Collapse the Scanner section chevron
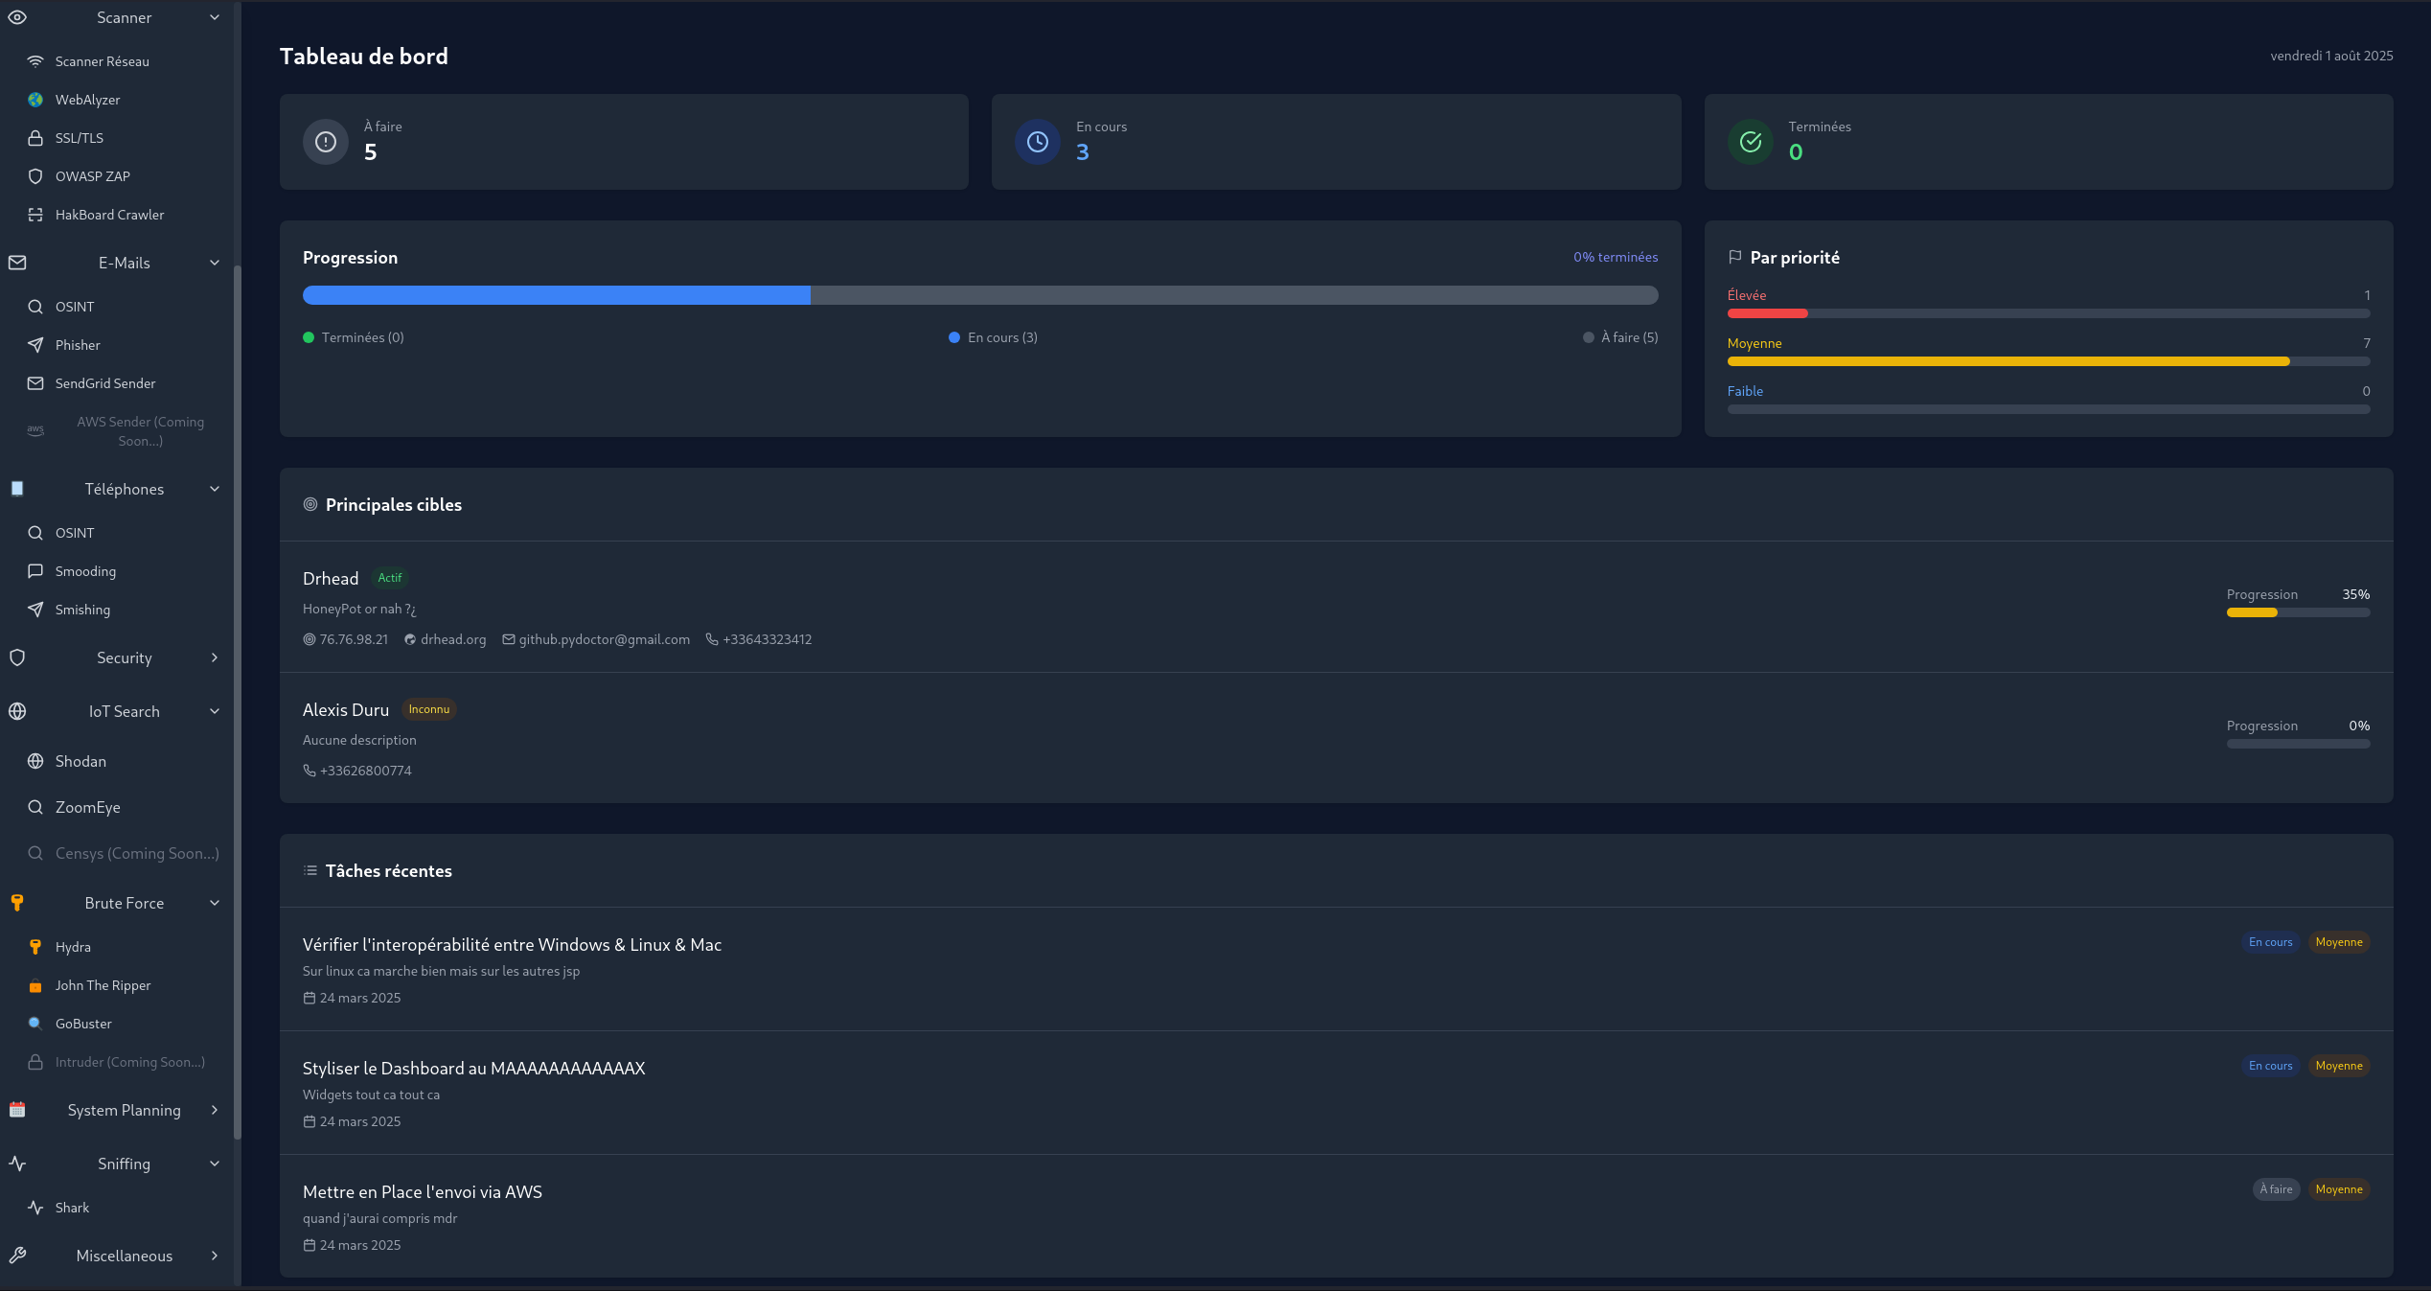2431x1291 pixels. click(x=215, y=17)
